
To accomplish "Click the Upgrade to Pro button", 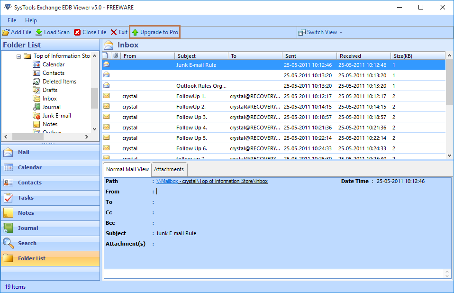I will pyautogui.click(x=154, y=32).
